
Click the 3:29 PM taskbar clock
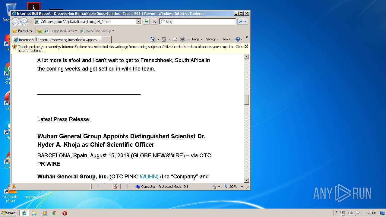point(370,213)
